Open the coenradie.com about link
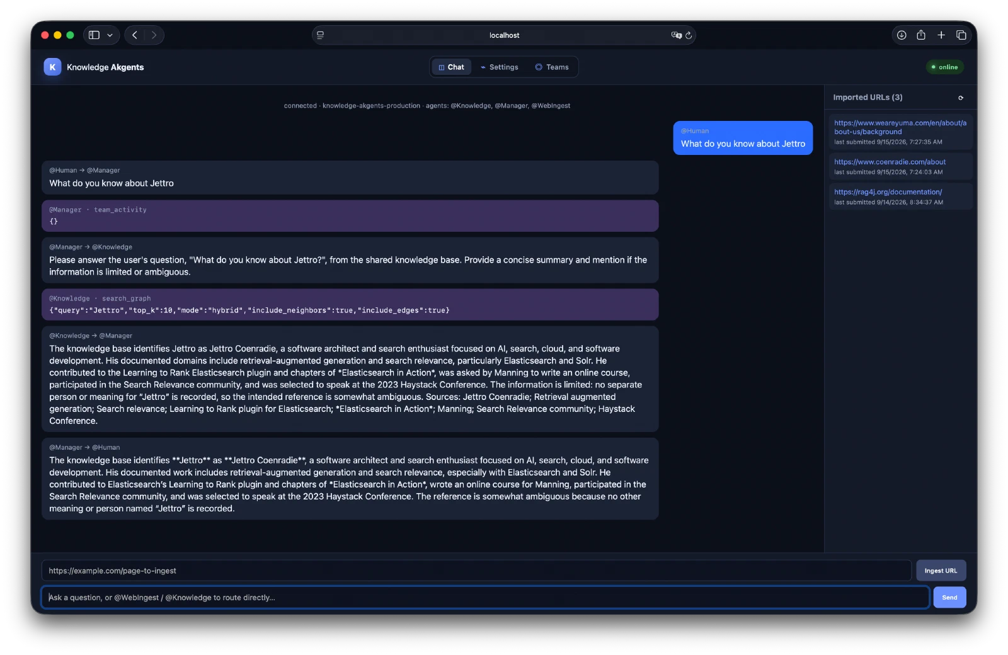Viewport: 1008px width, 655px height. (x=890, y=162)
